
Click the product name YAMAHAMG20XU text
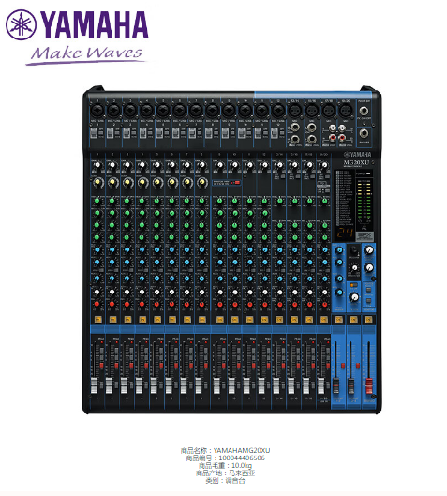242,450
